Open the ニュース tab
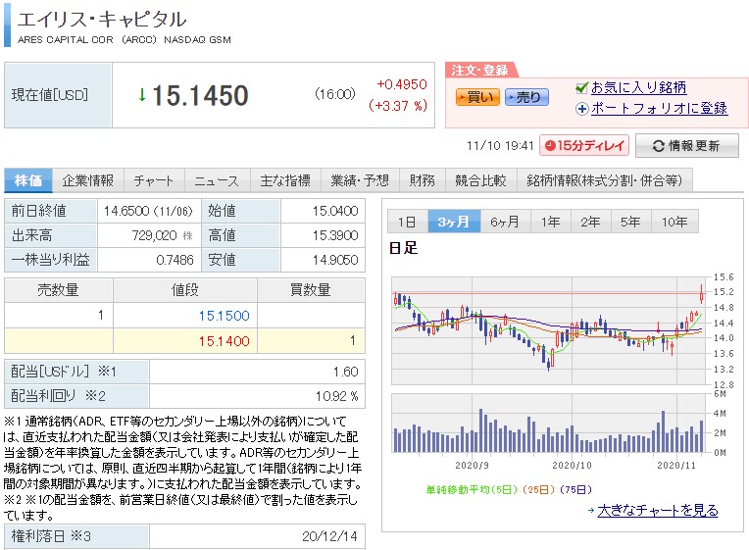Image resolution: width=749 pixels, height=550 pixels. point(217,180)
